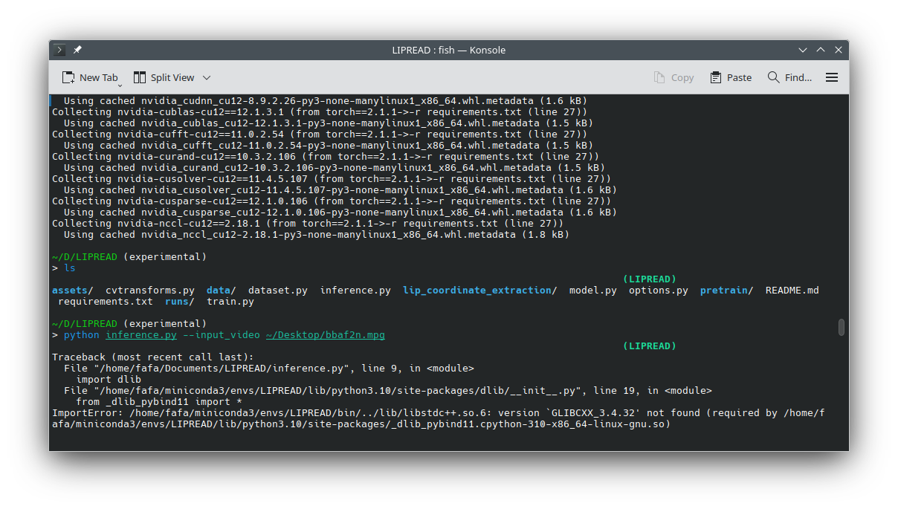The width and height of the screenshot is (898, 509).
Task: Open the Find search bar
Action: [789, 77]
